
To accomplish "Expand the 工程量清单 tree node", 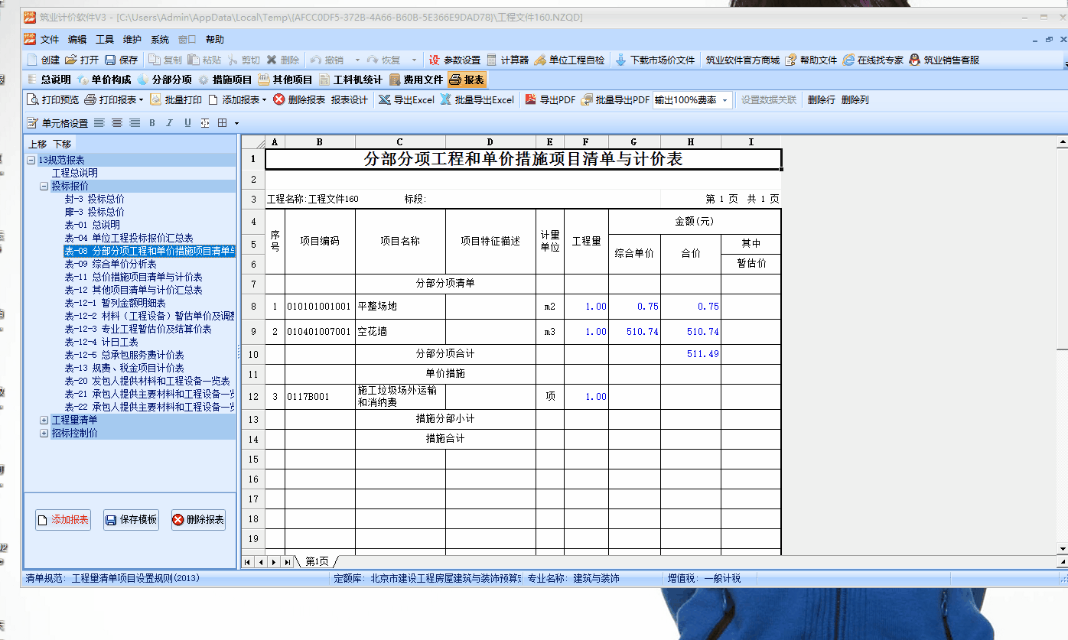I will tap(44, 420).
